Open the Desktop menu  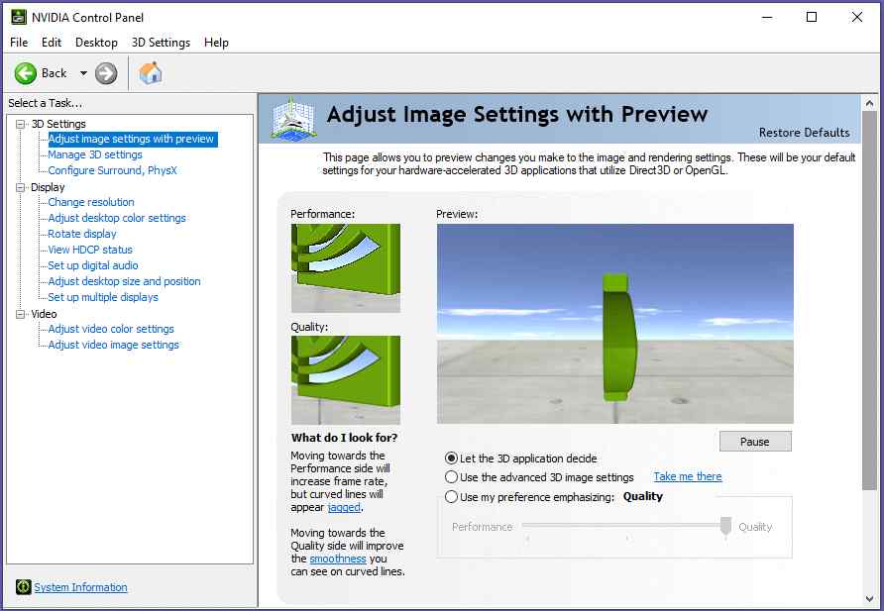[96, 43]
